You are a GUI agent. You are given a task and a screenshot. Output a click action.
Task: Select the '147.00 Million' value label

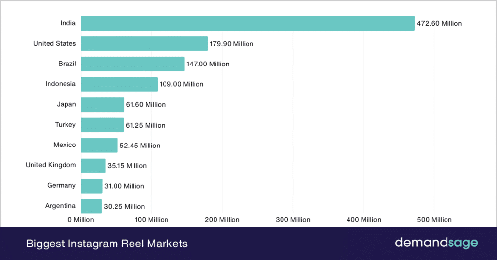[208, 64]
